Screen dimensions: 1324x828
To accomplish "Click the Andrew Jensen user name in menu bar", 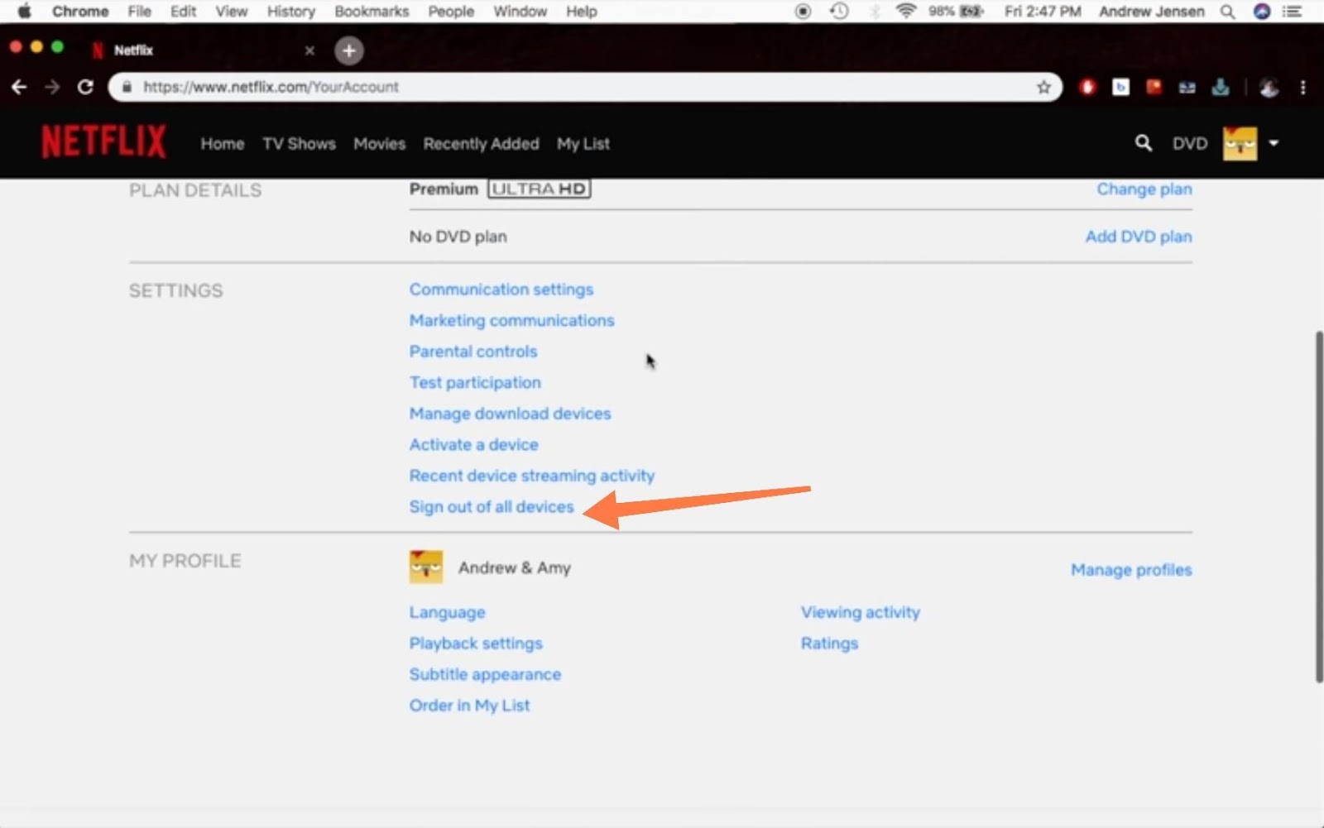I will [x=1151, y=12].
